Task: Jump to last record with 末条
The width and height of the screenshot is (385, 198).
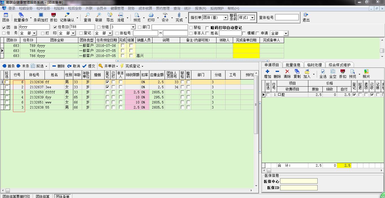Action: pos(23,66)
